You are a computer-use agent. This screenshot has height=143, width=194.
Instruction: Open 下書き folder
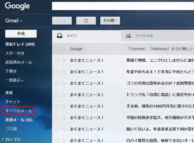(11, 71)
